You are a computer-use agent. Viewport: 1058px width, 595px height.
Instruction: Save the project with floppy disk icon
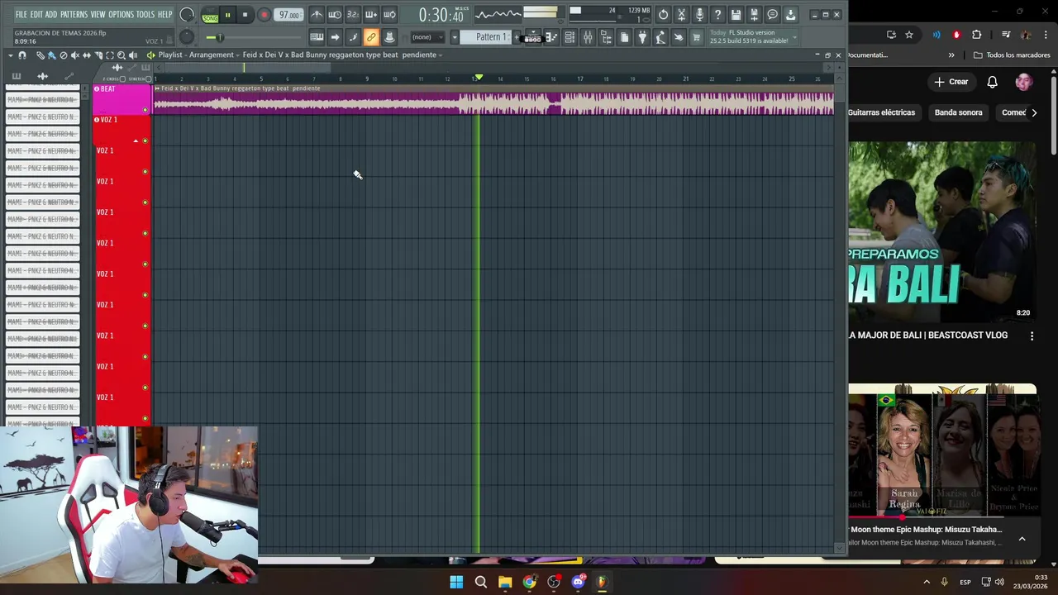736,15
